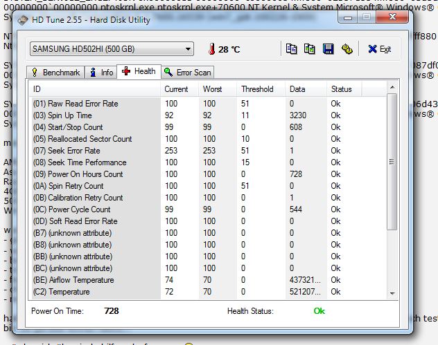Click the Current column header
This screenshot has height=345, width=438.
click(179, 89)
